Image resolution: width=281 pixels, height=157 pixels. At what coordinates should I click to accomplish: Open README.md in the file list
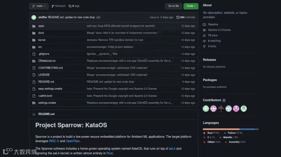click(x=46, y=82)
